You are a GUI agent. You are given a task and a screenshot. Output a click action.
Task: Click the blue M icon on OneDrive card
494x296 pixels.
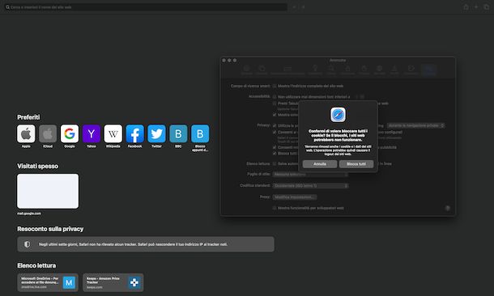69,282
